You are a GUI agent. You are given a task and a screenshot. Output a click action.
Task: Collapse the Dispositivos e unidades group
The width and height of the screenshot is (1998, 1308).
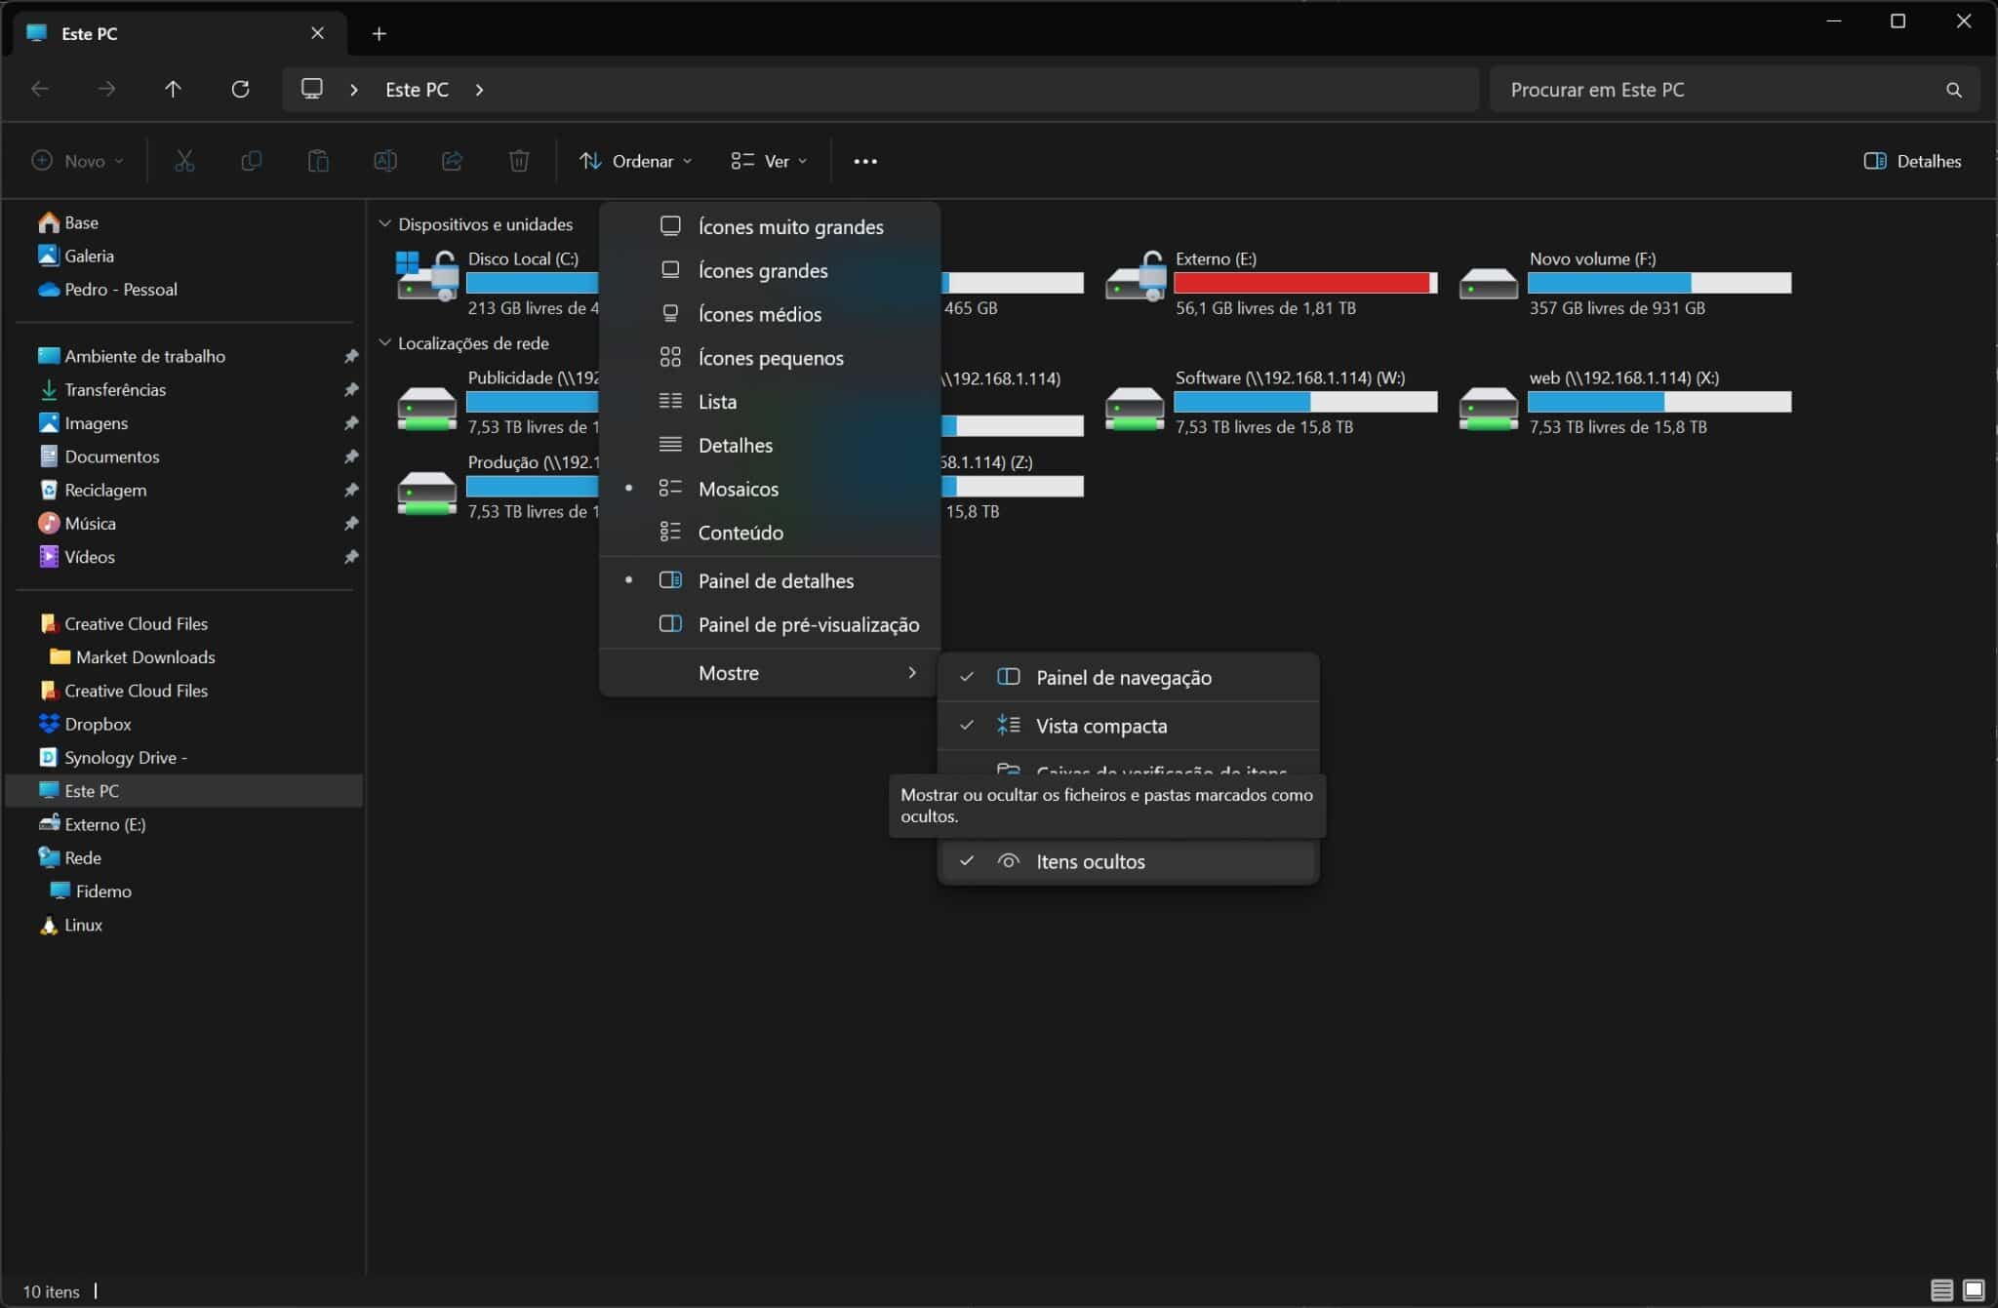(385, 224)
